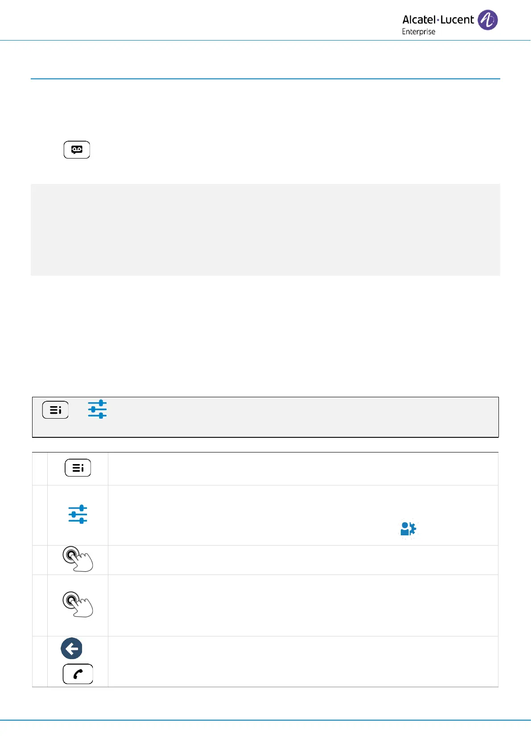Click description cell beside the upper finger-press icon
The height and width of the screenshot is (750, 531).
(303, 560)
